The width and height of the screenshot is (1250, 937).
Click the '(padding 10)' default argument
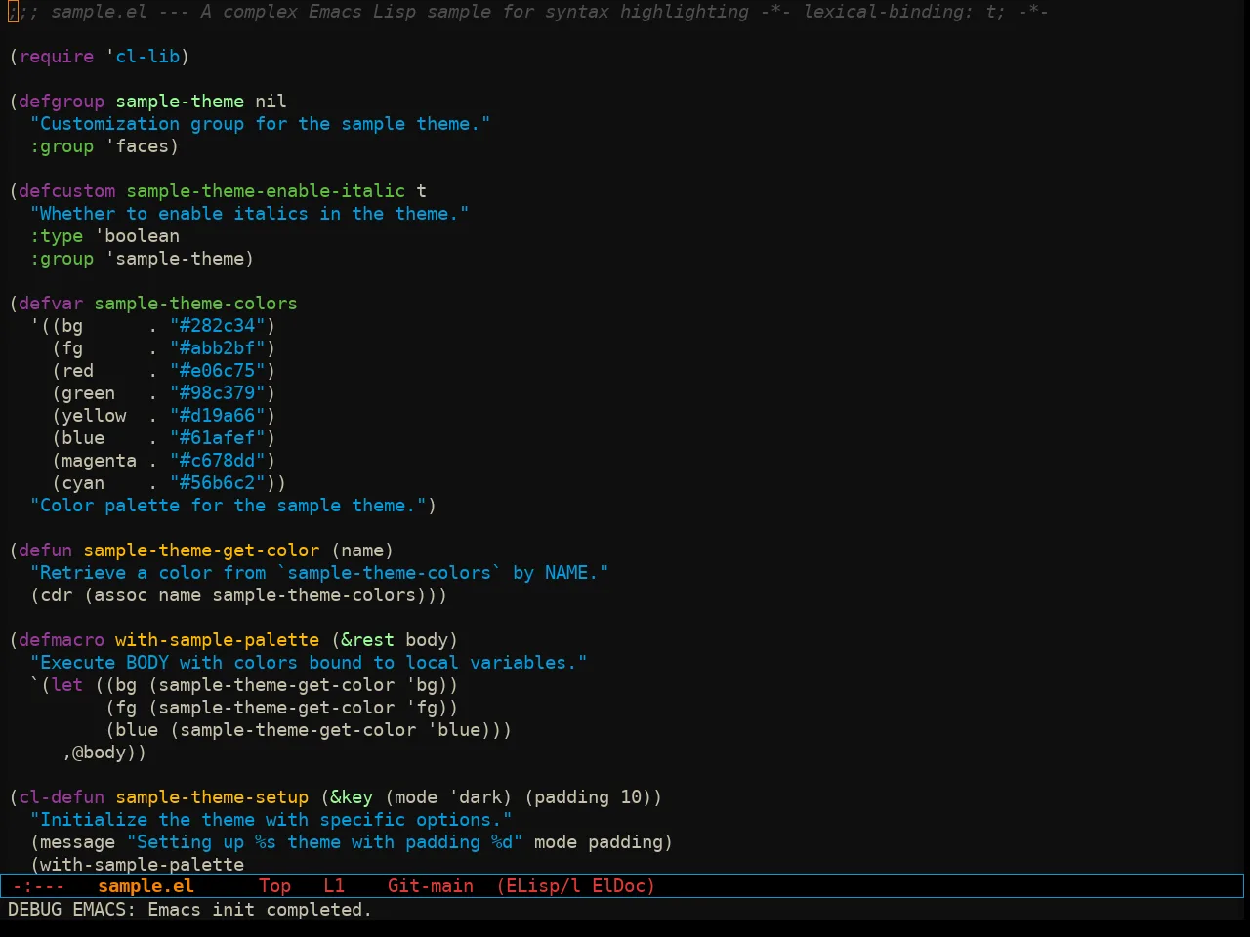(588, 797)
